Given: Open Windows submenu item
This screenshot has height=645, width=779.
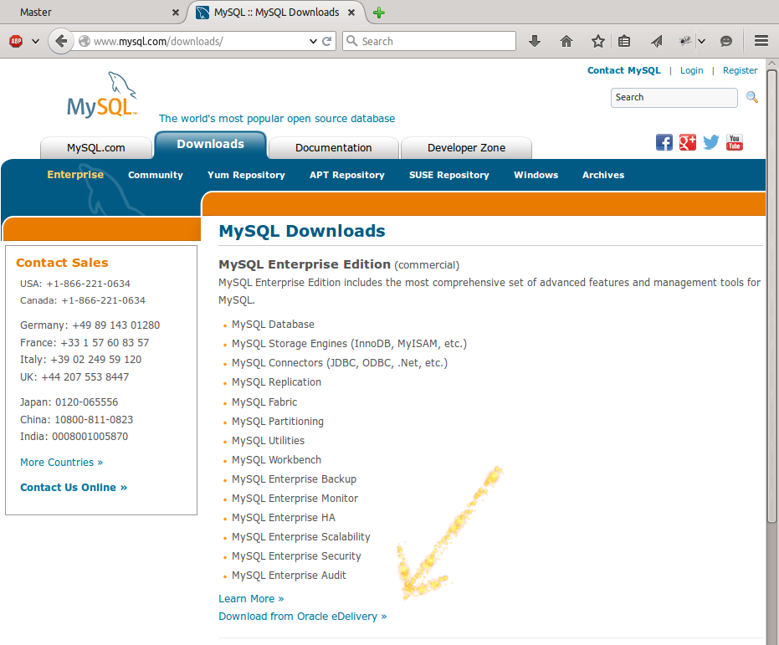Looking at the screenshot, I should pyautogui.click(x=536, y=175).
